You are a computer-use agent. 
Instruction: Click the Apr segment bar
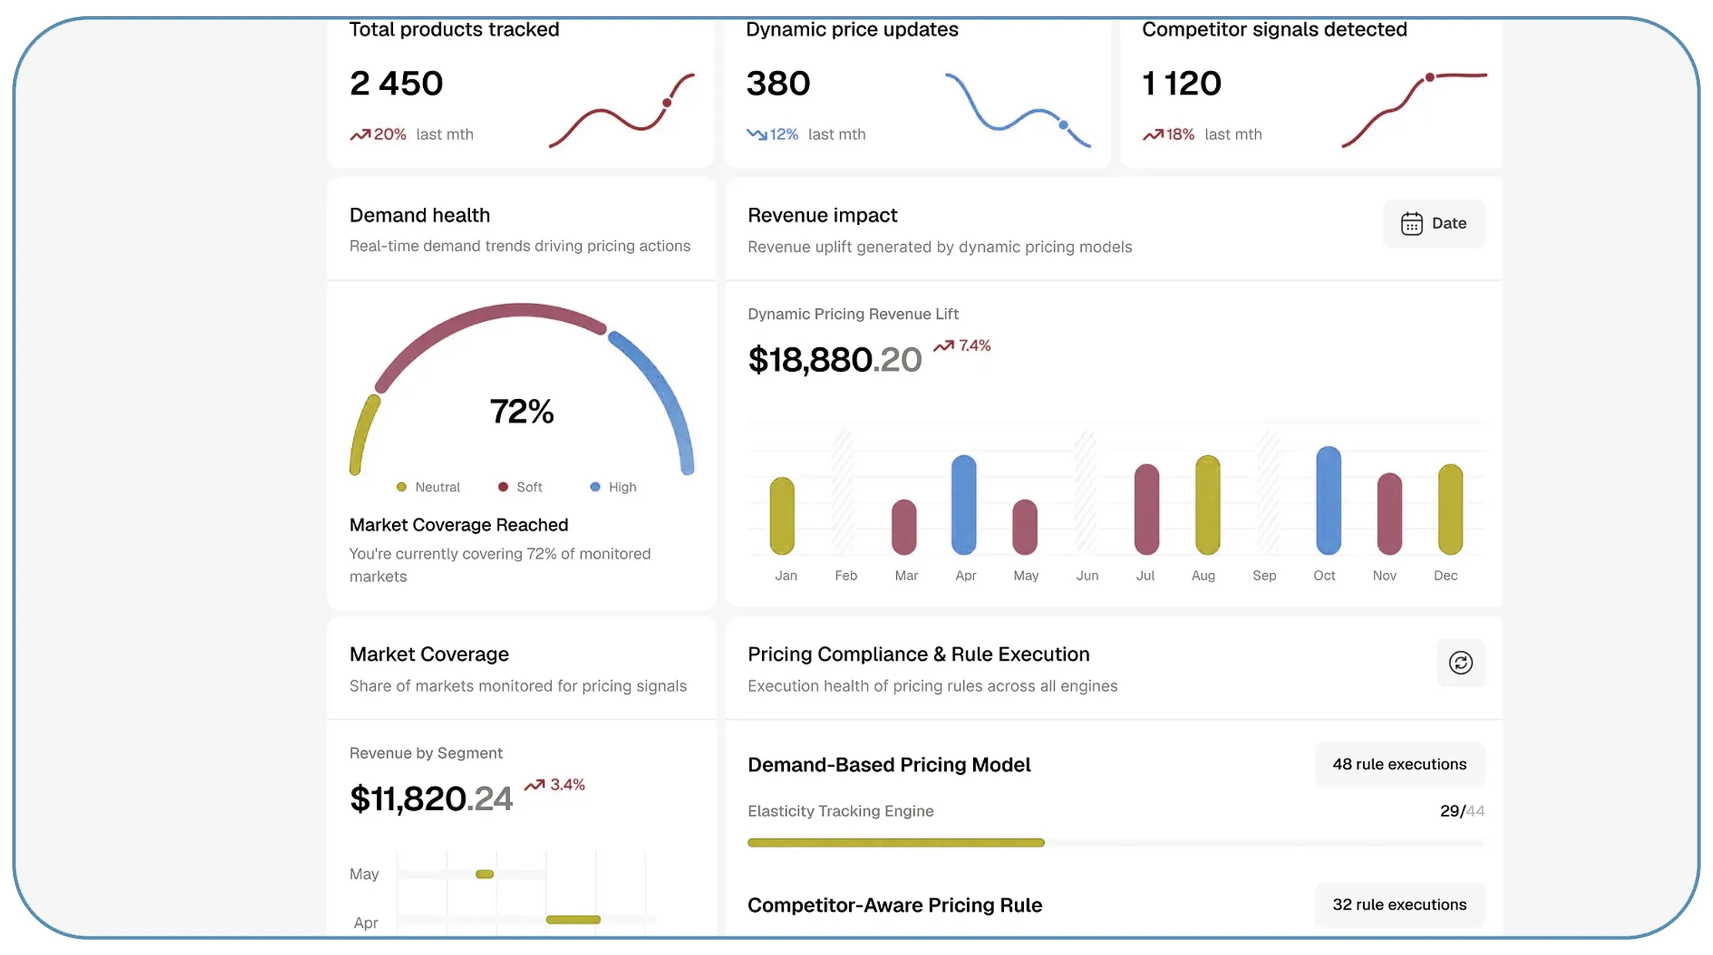[573, 920]
